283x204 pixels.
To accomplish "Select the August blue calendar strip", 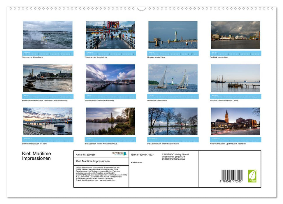I will 235,96.
